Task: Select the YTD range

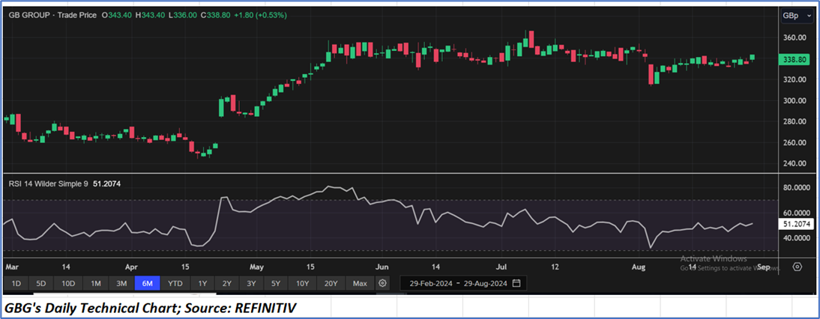Action: coord(175,283)
